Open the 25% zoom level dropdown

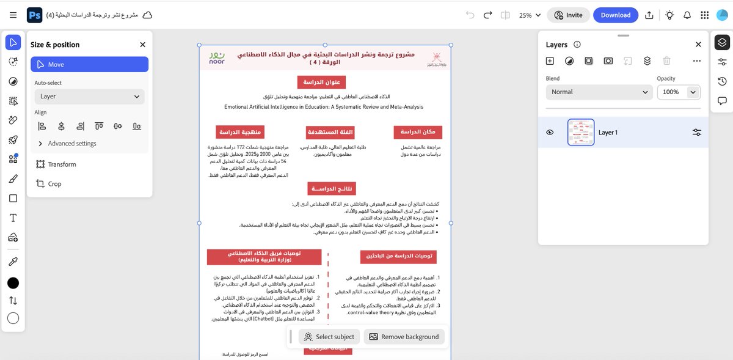[x=530, y=15]
